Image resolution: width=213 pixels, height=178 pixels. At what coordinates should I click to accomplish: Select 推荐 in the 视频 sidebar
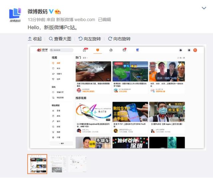[58, 63]
